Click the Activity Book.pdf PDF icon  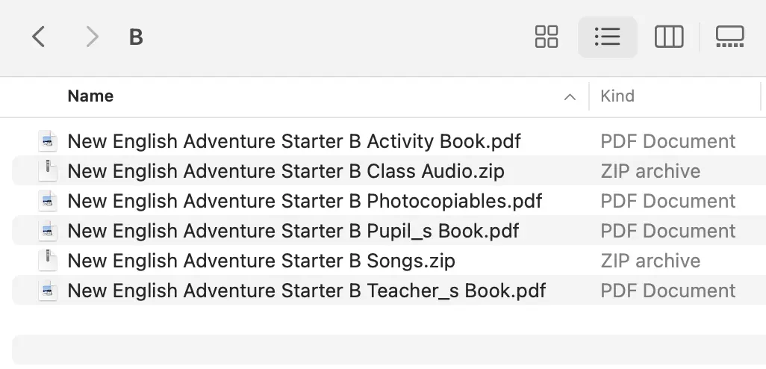coord(48,141)
